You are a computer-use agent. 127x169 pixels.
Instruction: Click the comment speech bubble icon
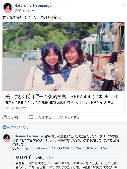(x=31, y=117)
